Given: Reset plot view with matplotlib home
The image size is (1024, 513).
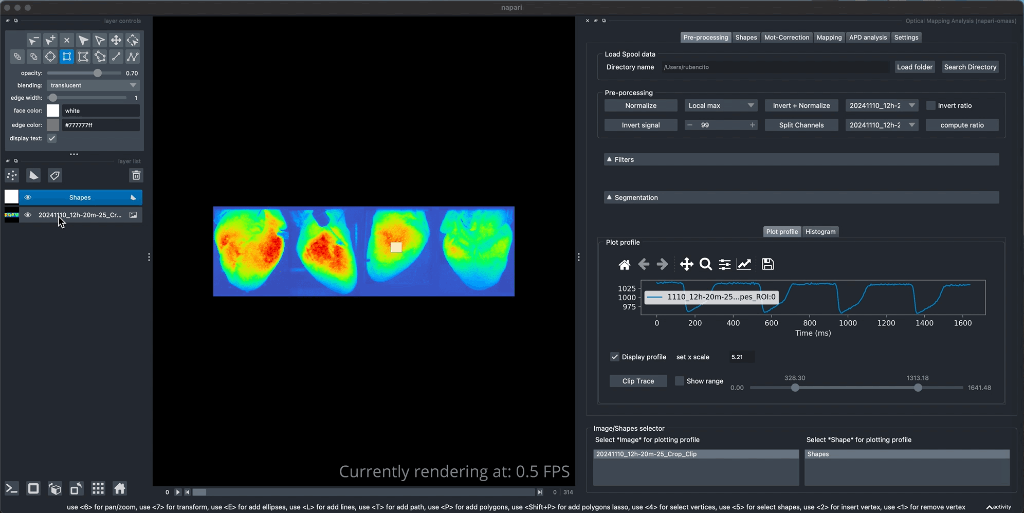Looking at the screenshot, I should (x=625, y=265).
